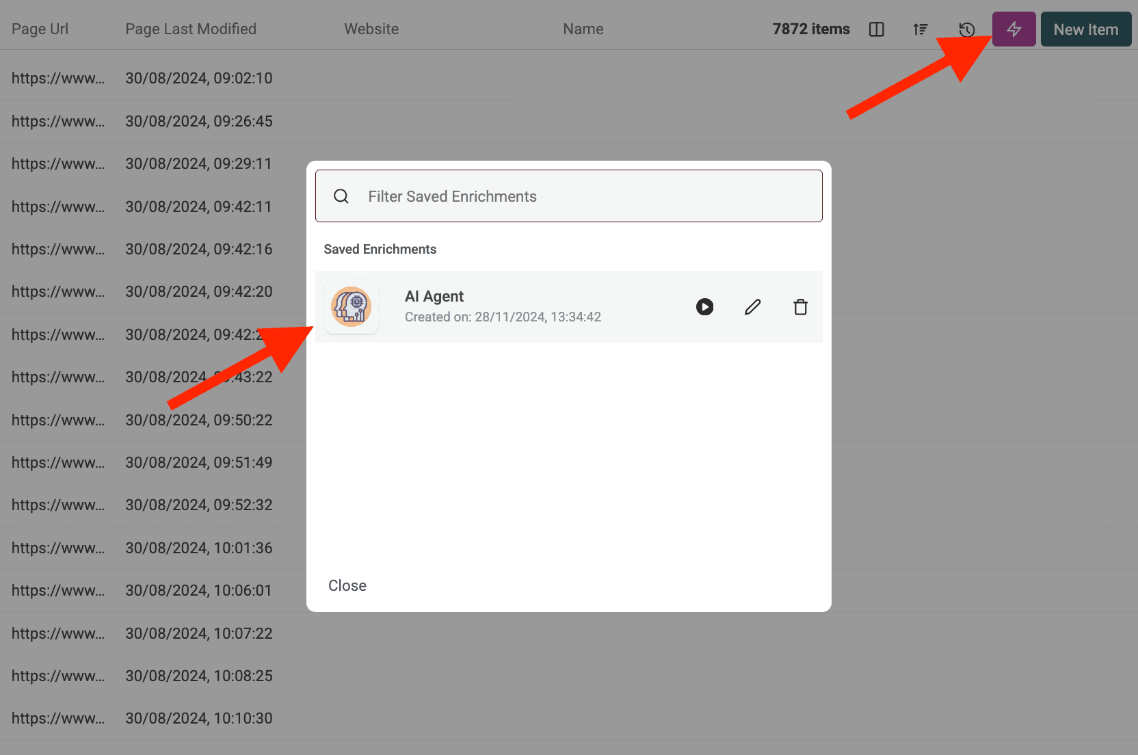This screenshot has height=755, width=1138.
Task: Click the sort order icon in toolbar
Action: point(920,29)
